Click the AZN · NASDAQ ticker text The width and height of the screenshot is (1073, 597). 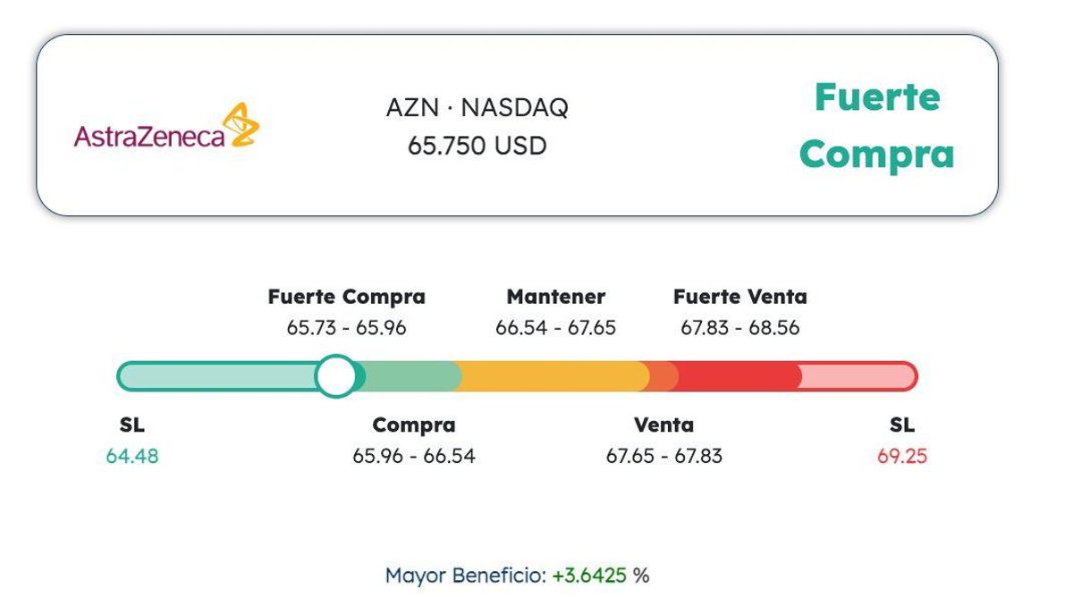477,107
